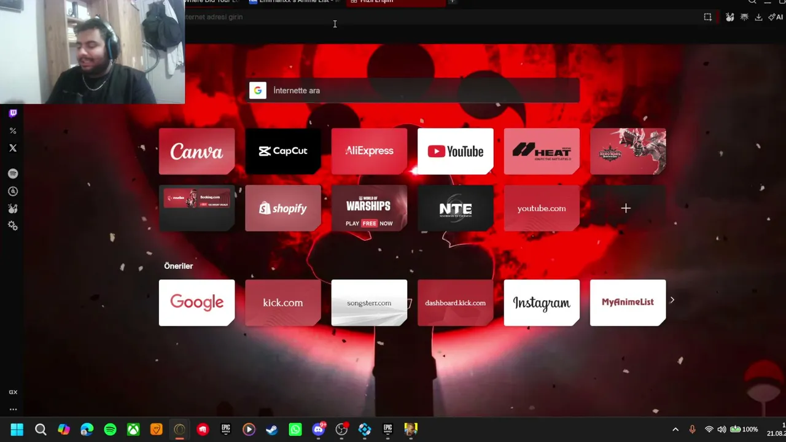The width and height of the screenshot is (786, 442).
Task: Open Steam from the taskbar
Action: point(271,430)
